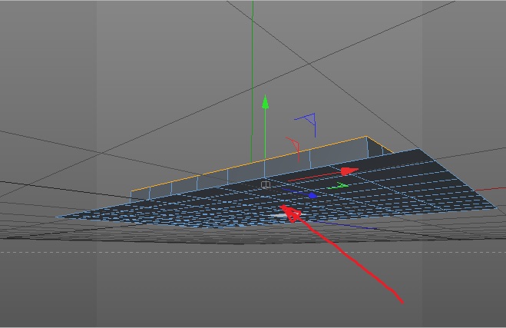Grab the red X-axis arrow handle
This screenshot has width=506, height=328.
(349, 171)
